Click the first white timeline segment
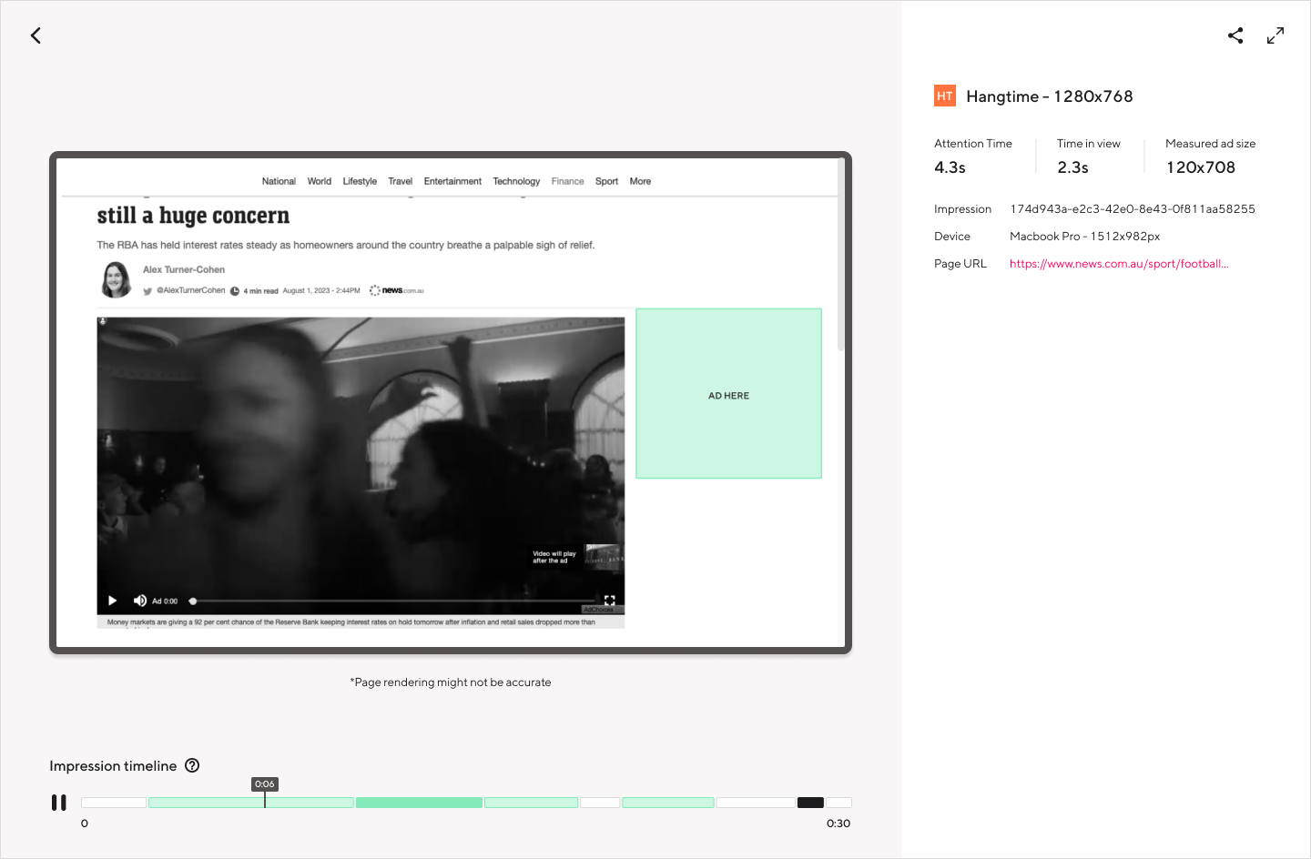Viewport: 1311px width, 859px height. [x=114, y=803]
